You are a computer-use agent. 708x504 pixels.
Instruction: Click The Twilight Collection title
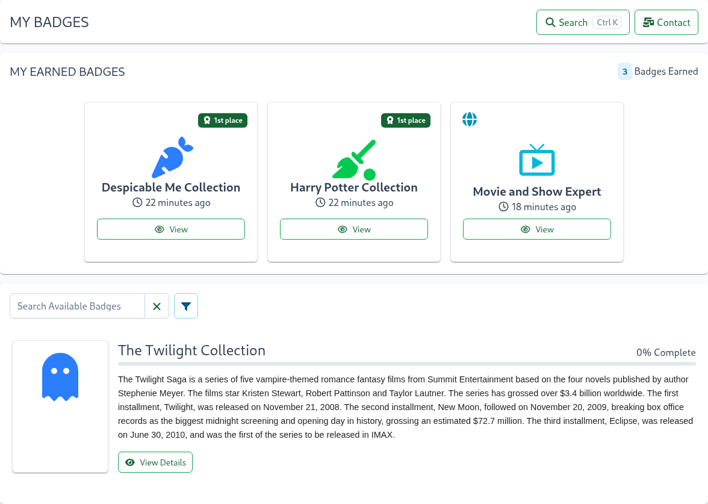(x=191, y=350)
